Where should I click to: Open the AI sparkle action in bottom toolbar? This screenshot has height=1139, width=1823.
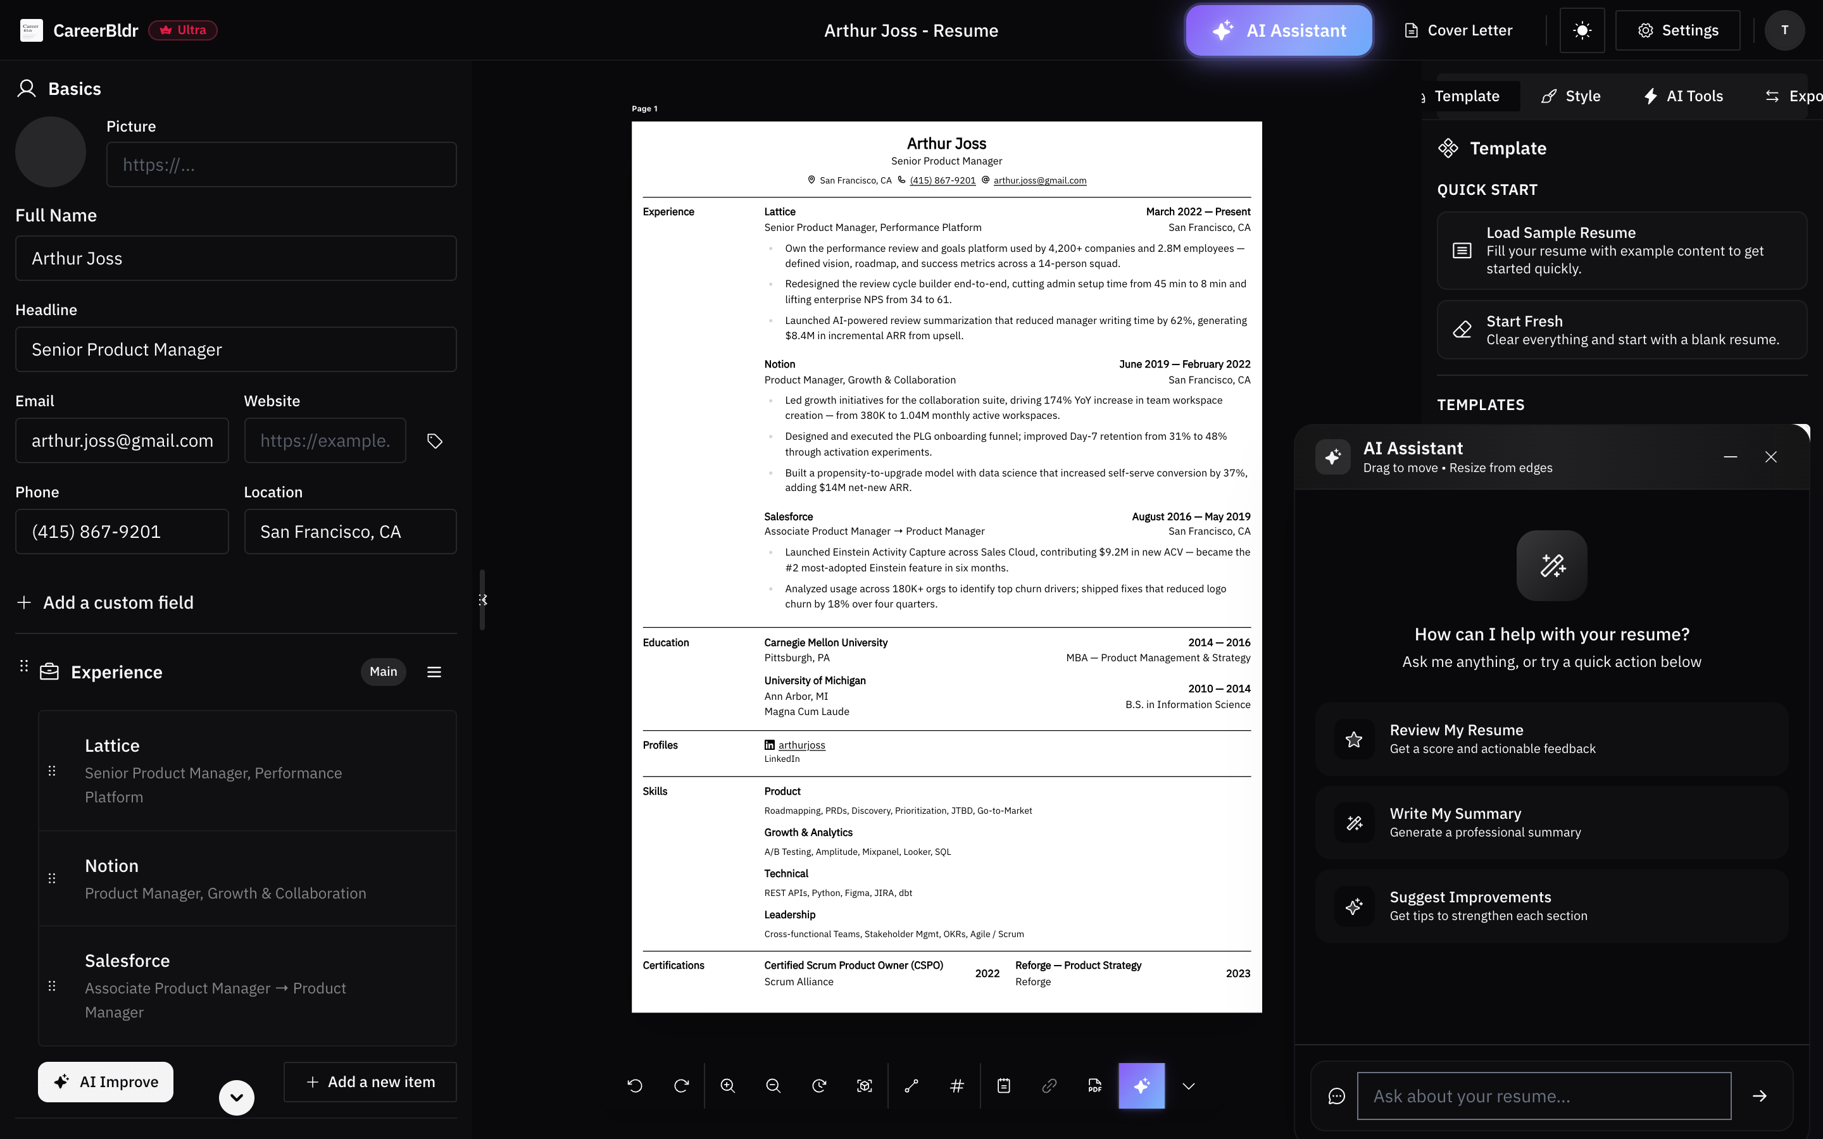[x=1141, y=1085]
